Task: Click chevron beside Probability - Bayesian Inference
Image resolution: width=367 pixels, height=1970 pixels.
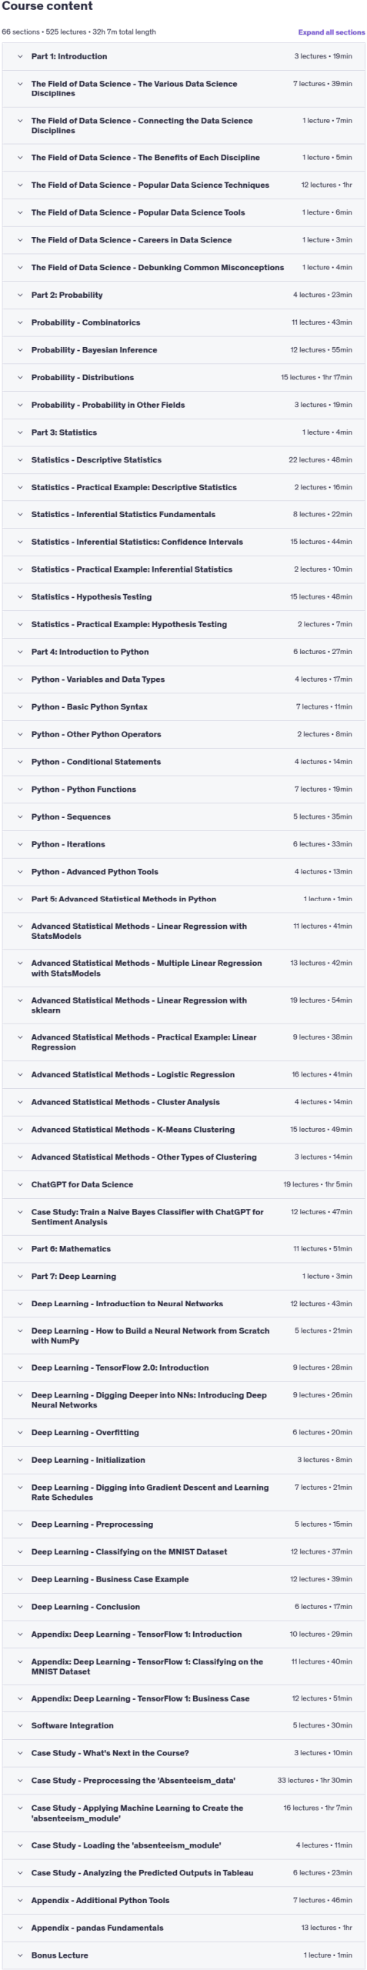Action: (20, 350)
